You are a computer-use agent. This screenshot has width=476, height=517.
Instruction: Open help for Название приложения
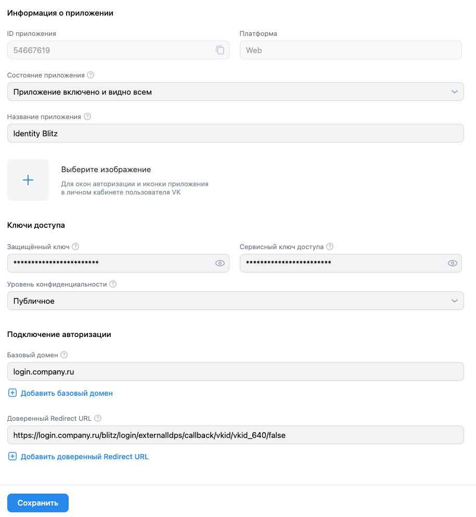87,117
